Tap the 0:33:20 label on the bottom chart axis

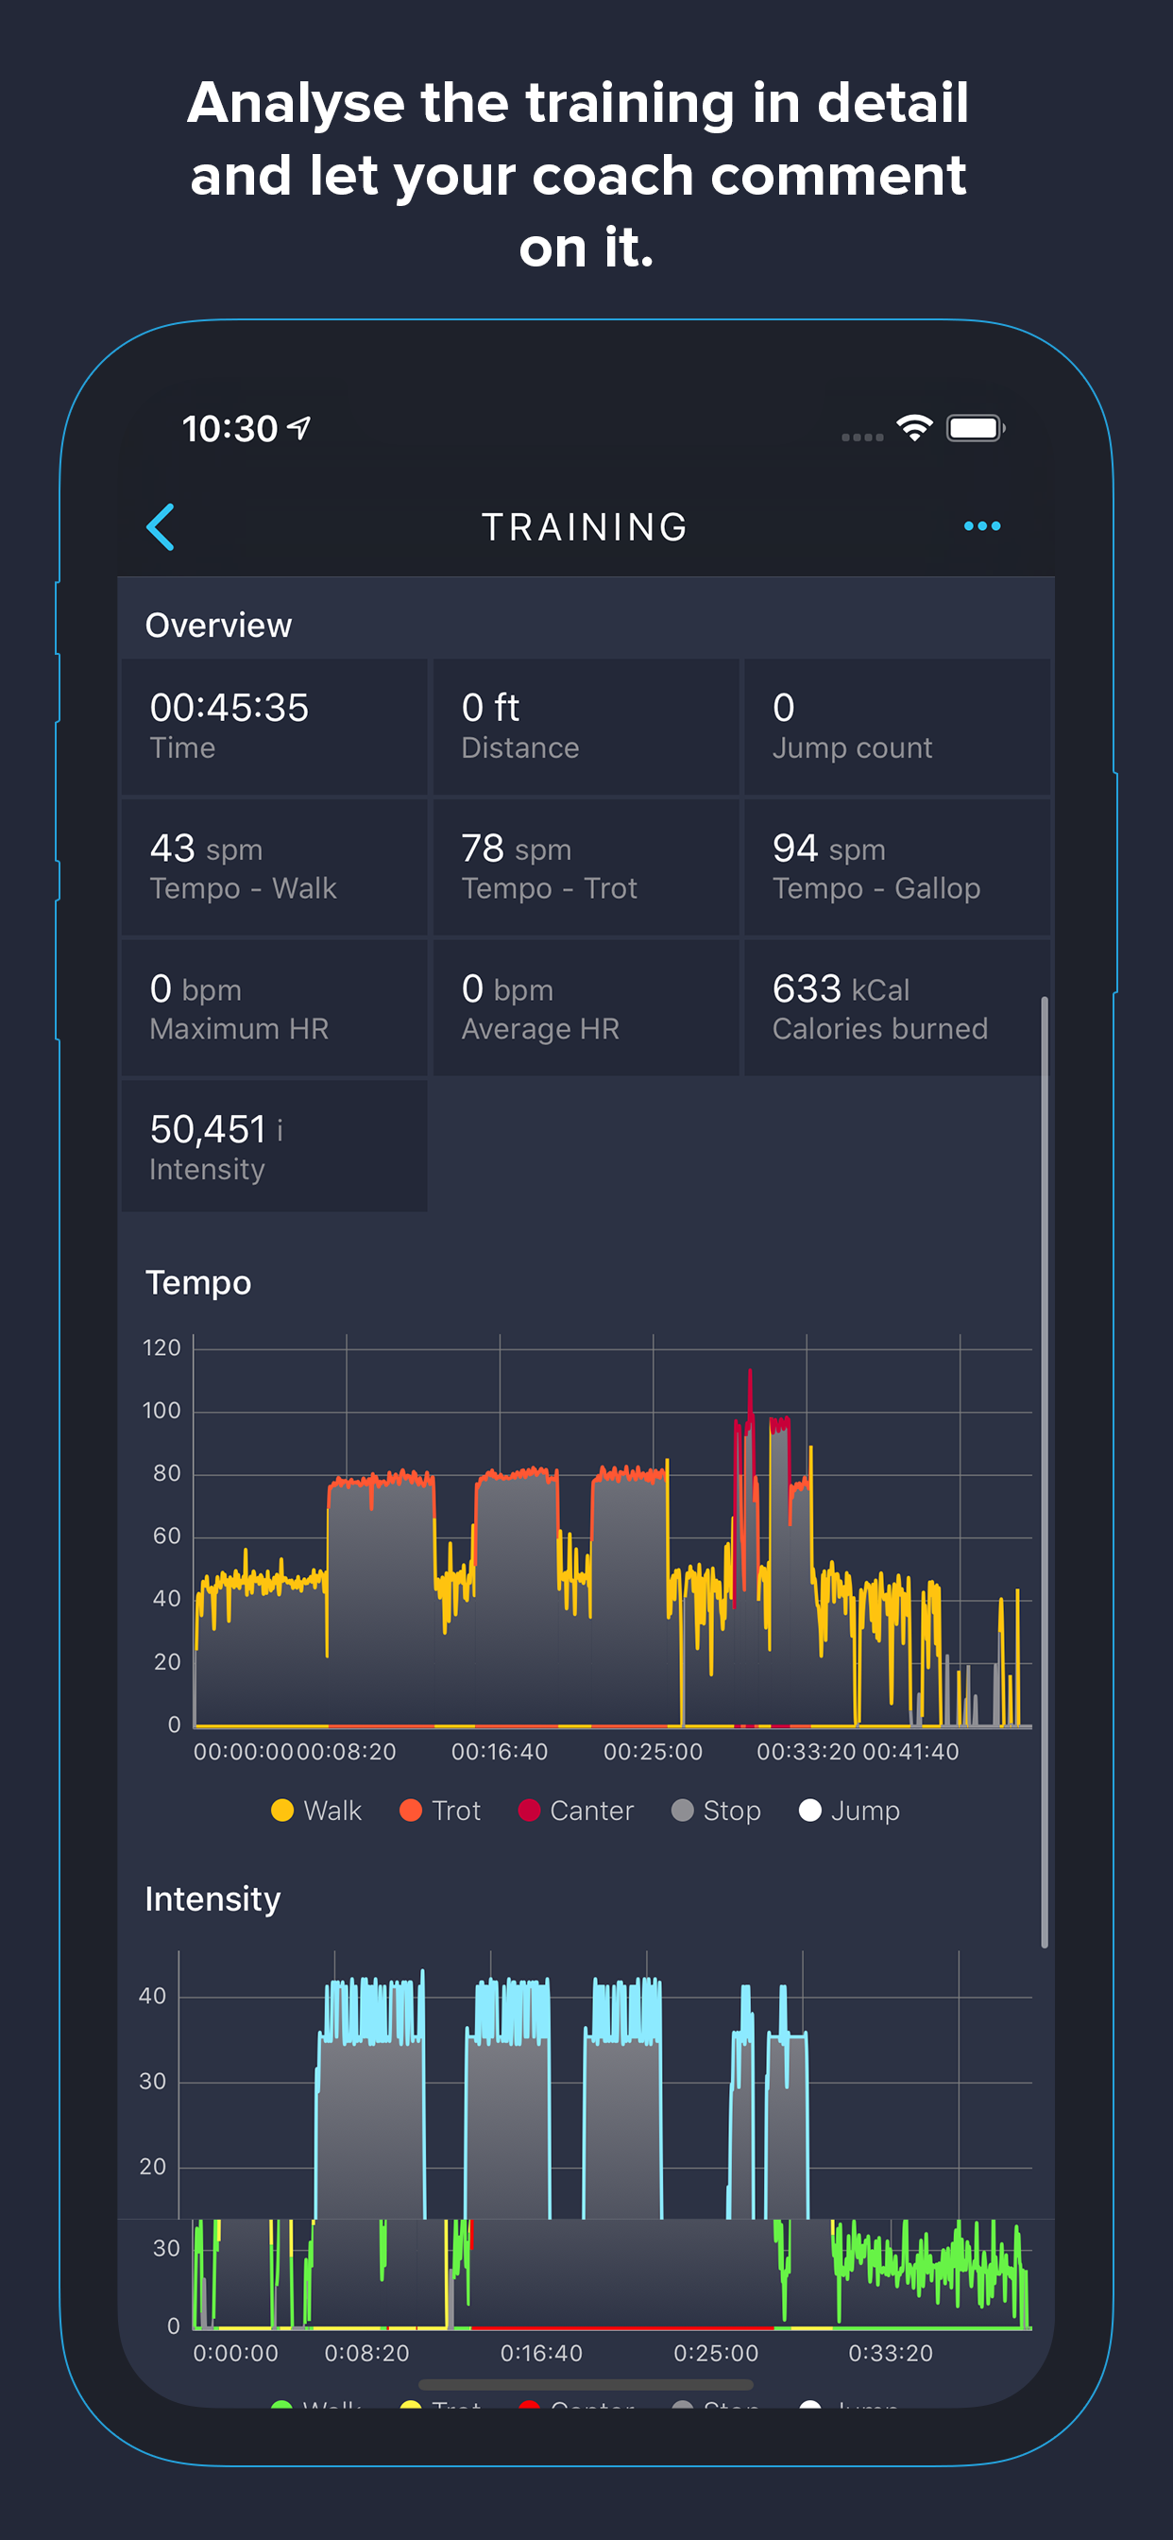click(x=890, y=2353)
